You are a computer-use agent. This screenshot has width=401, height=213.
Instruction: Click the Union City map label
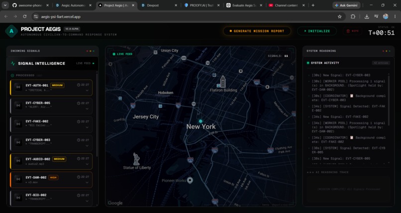point(170,50)
